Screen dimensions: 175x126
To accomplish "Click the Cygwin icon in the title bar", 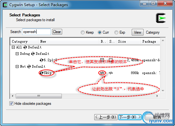I will [x=5, y=5].
